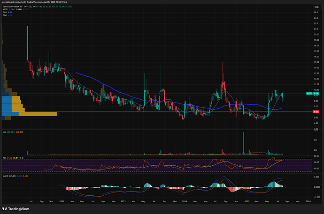Select the VRVP indicator legend

point(15,9)
